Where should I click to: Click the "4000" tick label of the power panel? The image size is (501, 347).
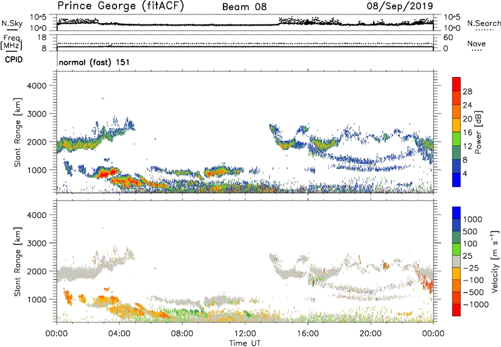[37, 86]
